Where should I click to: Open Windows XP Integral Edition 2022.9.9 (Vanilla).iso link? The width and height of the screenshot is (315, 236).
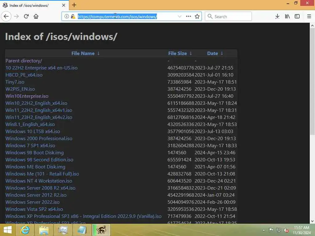tap(84, 216)
